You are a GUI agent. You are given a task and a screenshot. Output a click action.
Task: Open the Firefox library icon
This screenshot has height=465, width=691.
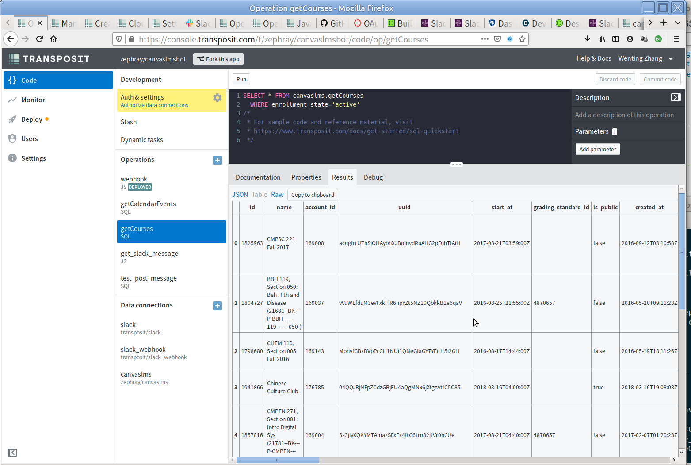[x=602, y=39]
